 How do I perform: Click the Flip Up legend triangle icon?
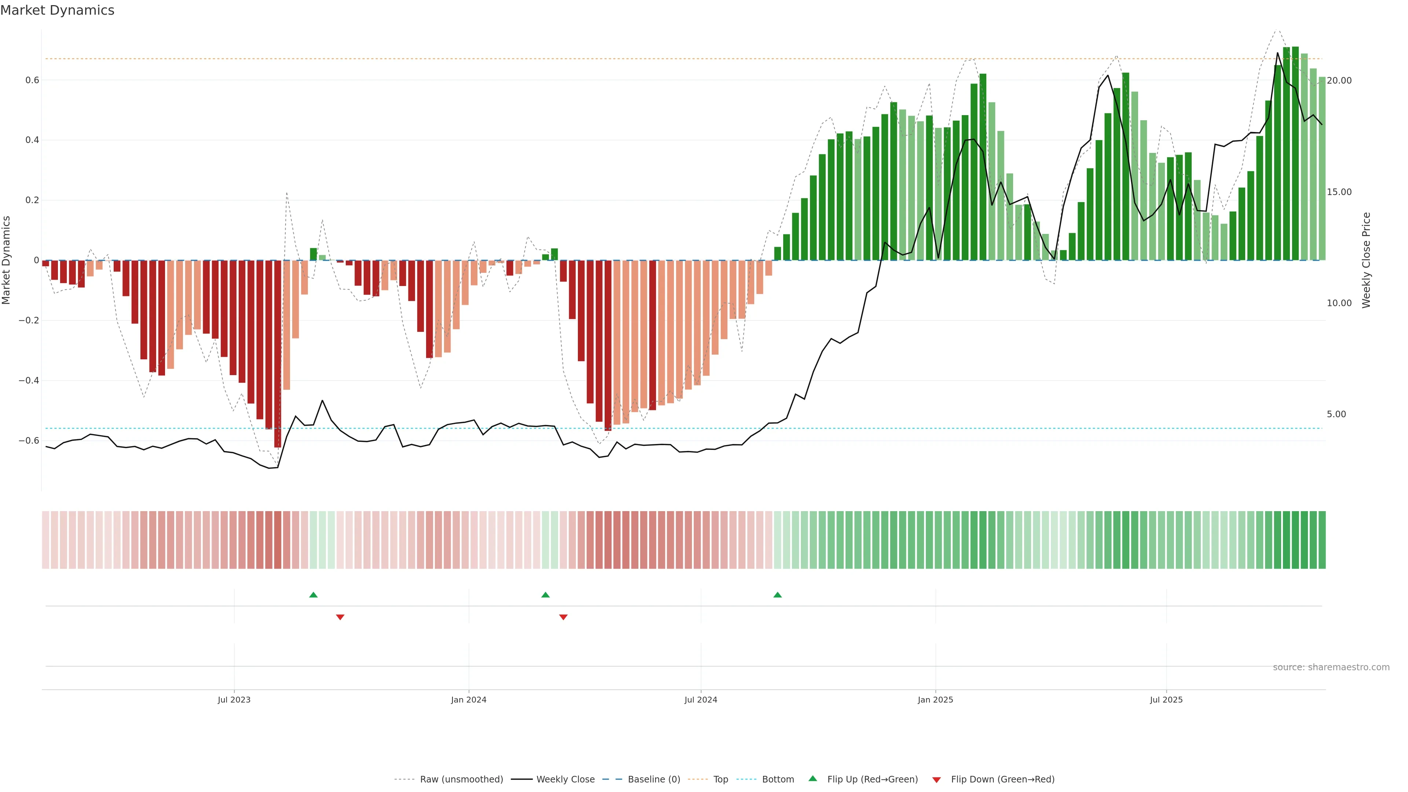click(813, 778)
